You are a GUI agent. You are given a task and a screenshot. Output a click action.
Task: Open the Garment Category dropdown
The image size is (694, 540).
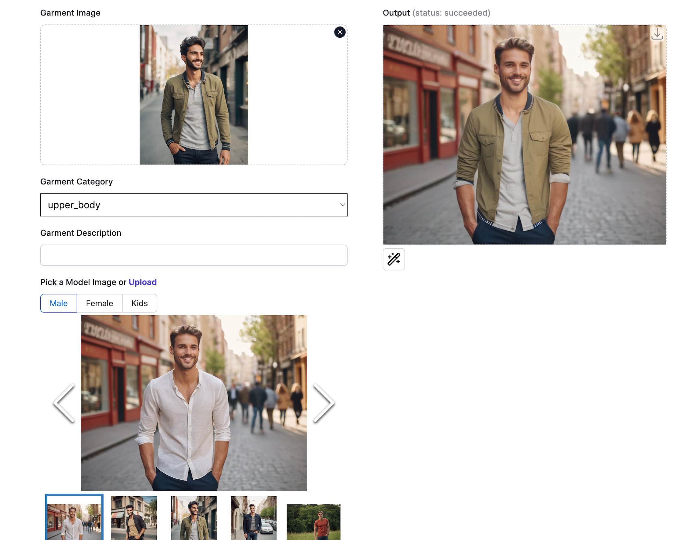[194, 205]
